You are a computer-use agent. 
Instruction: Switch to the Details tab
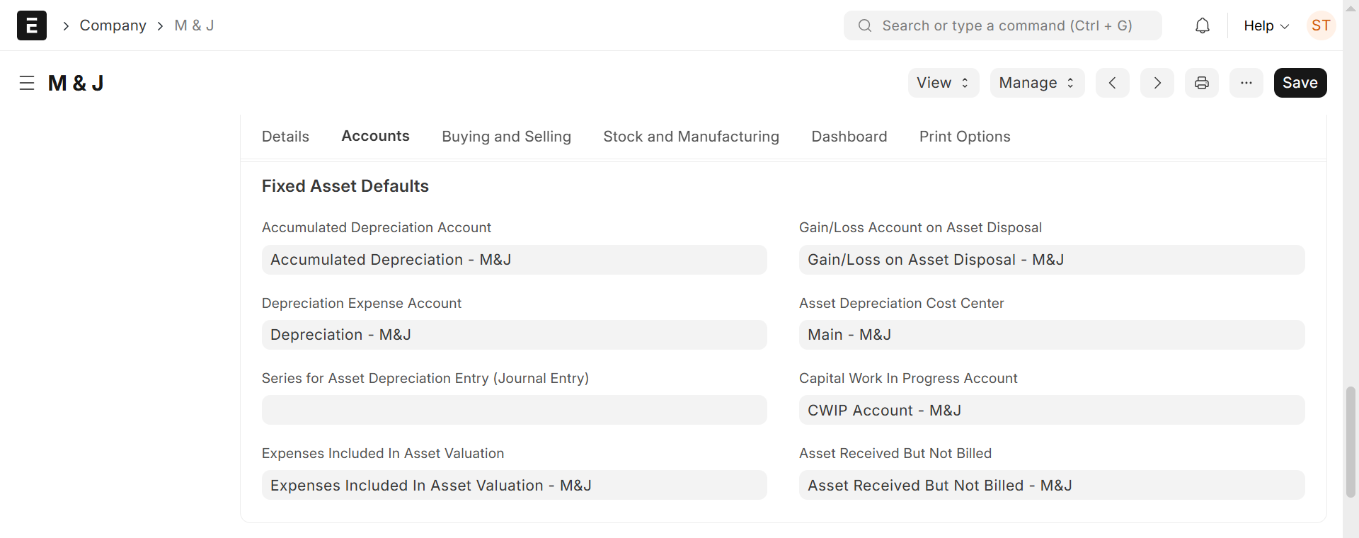tap(285, 137)
